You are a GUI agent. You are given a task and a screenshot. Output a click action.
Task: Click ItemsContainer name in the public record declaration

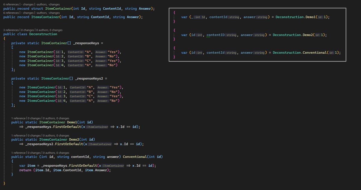pos(45,17)
